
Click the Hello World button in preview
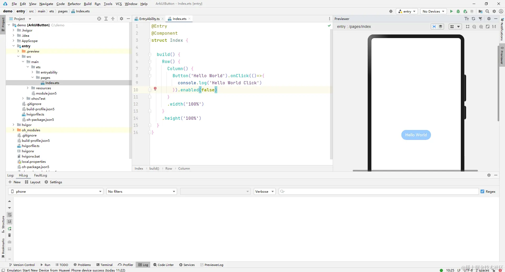pos(416,135)
